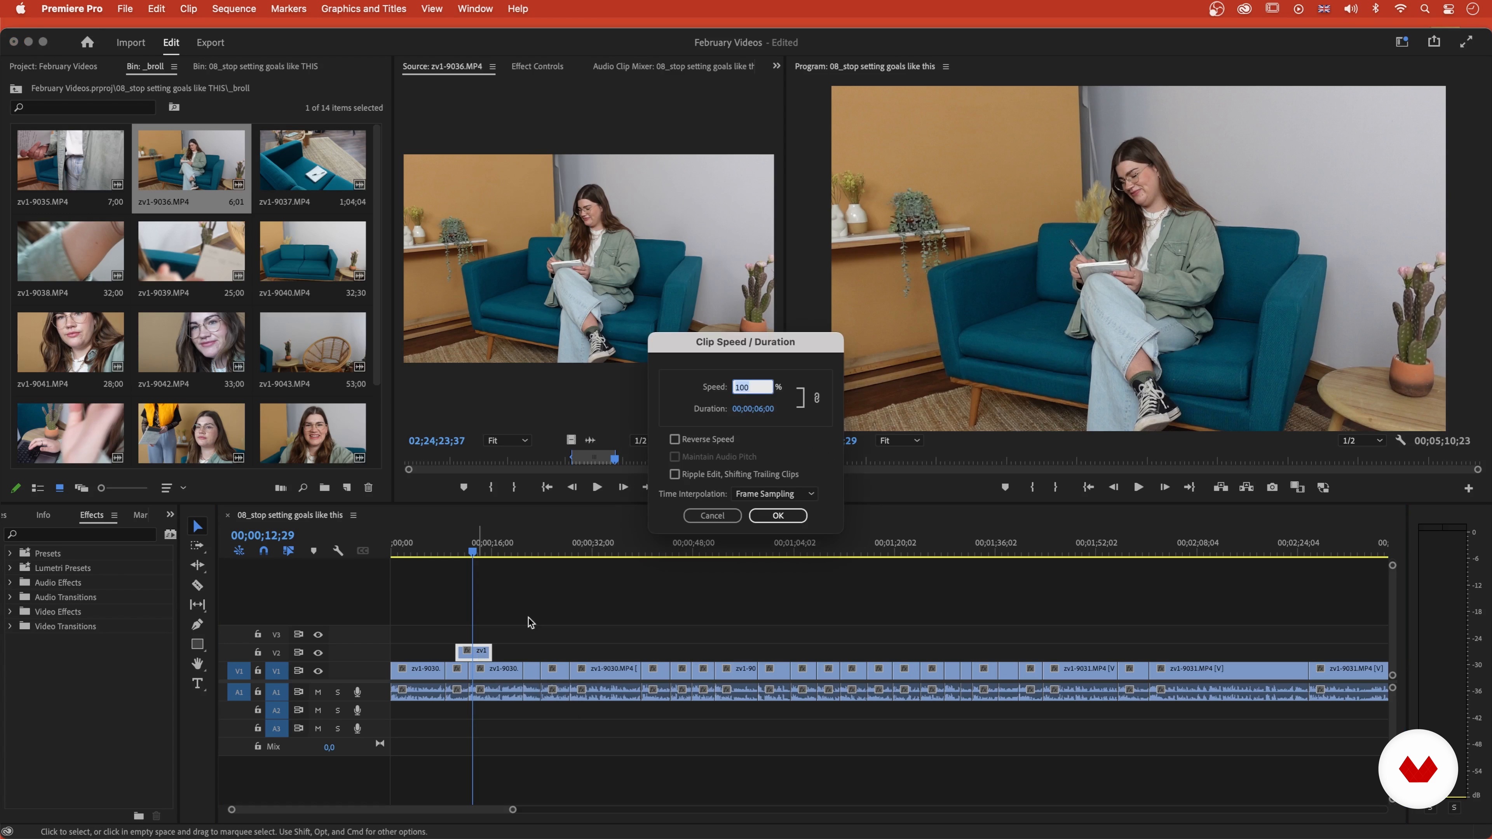Open the Time Interpolation dropdown

(775, 493)
